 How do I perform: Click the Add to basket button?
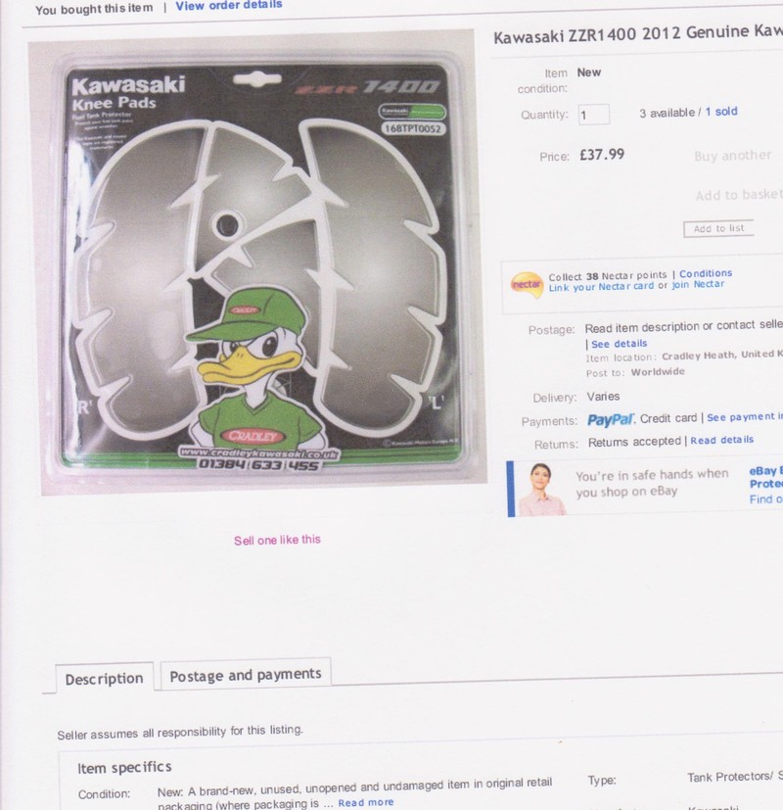pyautogui.click(x=739, y=195)
